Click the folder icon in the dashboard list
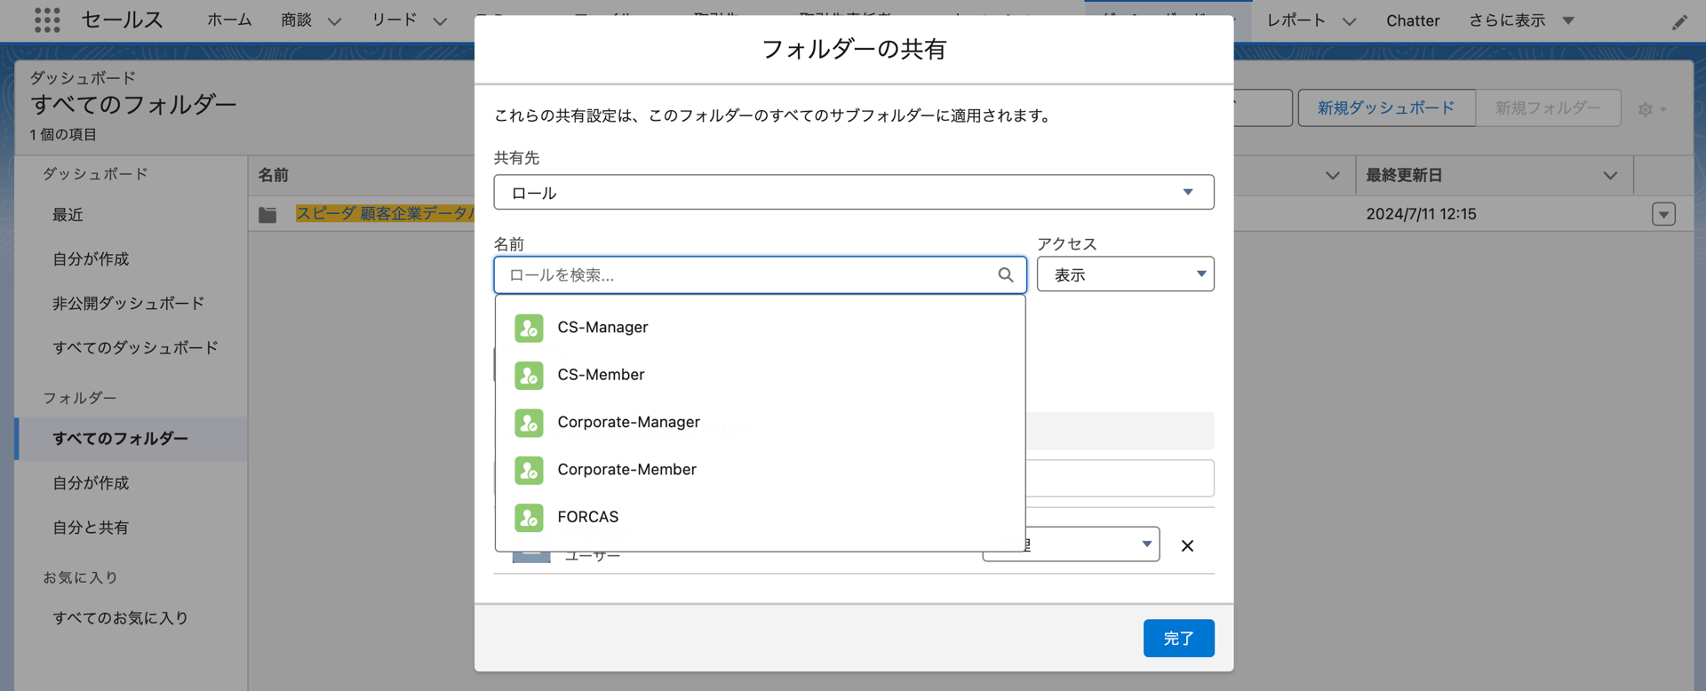 click(267, 215)
